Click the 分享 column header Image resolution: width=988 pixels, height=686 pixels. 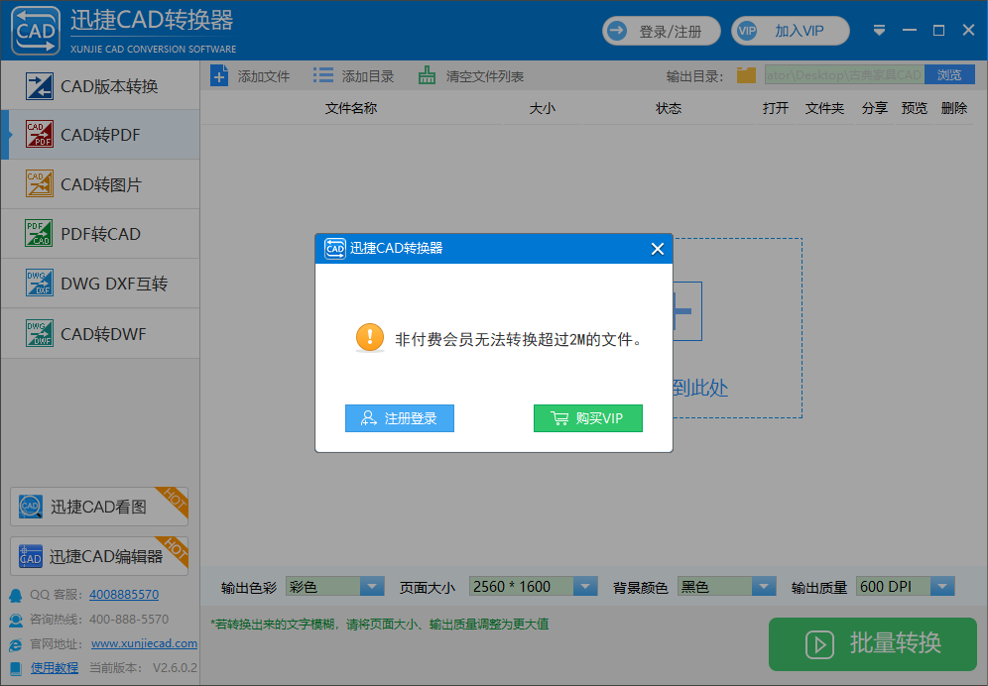(x=875, y=108)
